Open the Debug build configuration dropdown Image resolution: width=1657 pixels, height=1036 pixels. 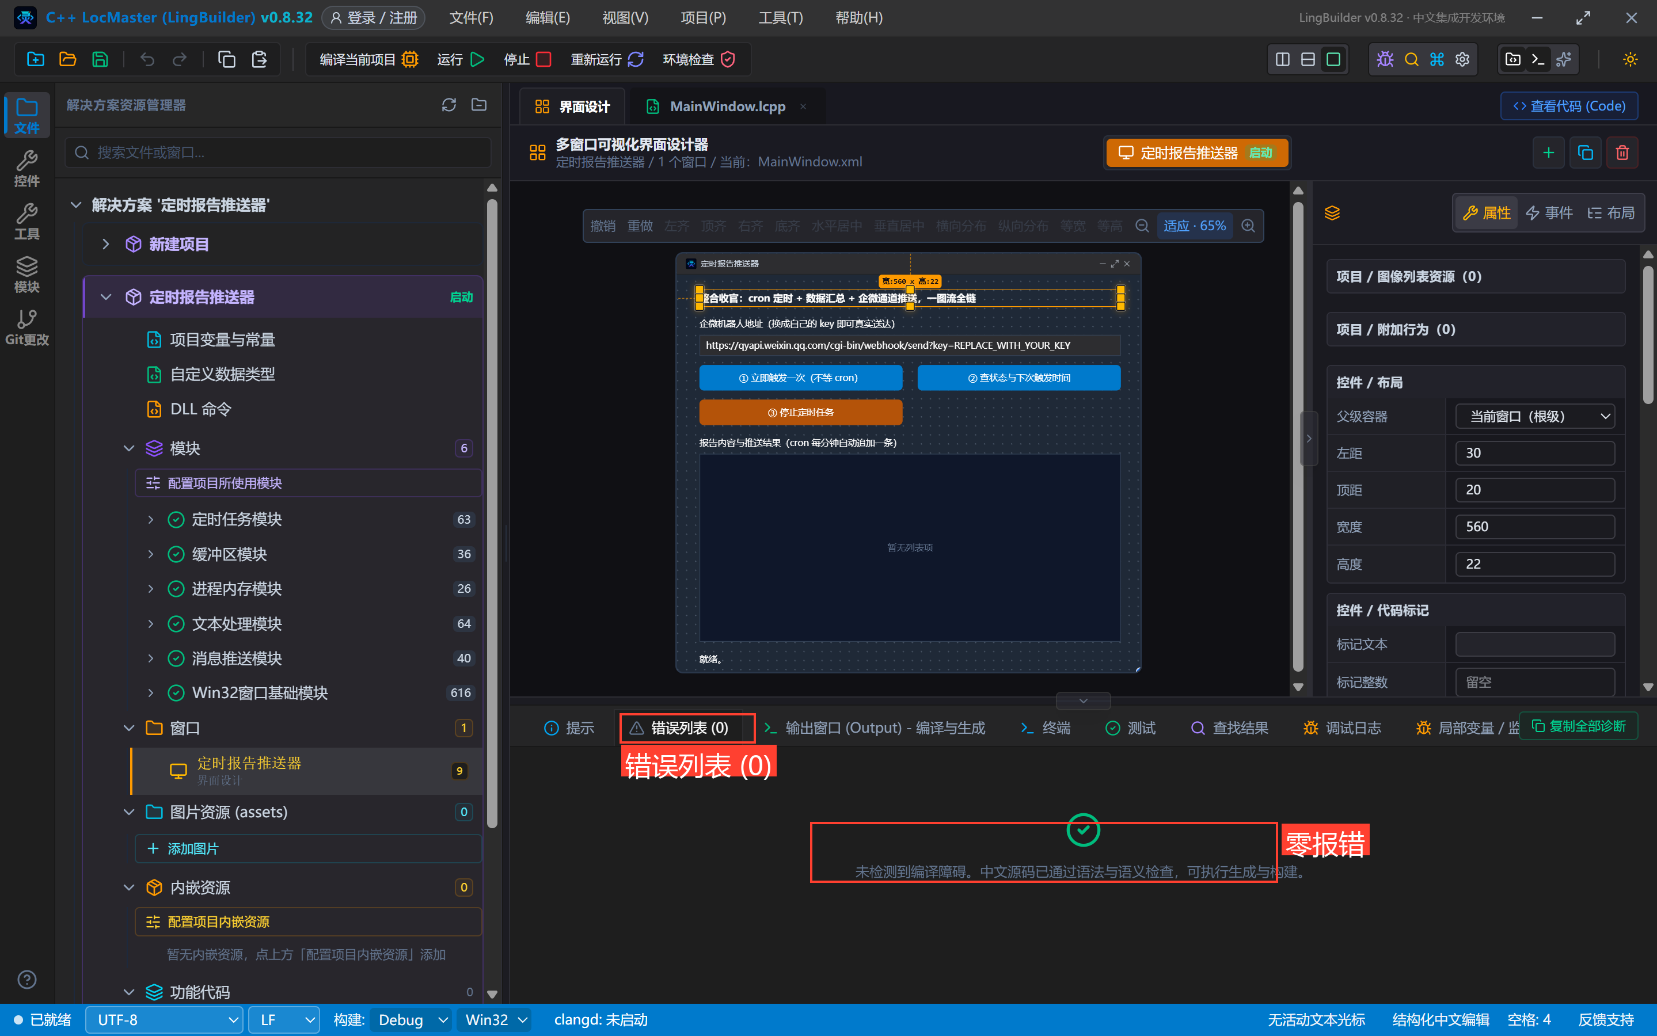410,1019
